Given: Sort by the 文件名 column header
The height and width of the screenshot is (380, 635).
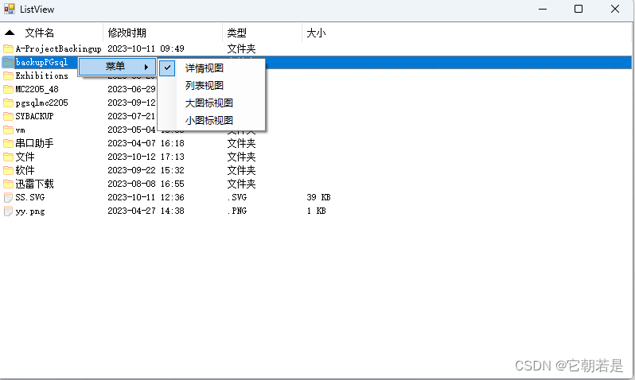Looking at the screenshot, I should coord(52,33).
